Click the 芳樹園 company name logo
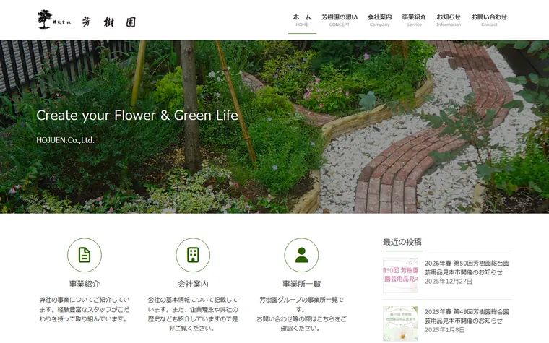Image resolution: width=549 pixels, height=343 pixels. tap(109, 22)
